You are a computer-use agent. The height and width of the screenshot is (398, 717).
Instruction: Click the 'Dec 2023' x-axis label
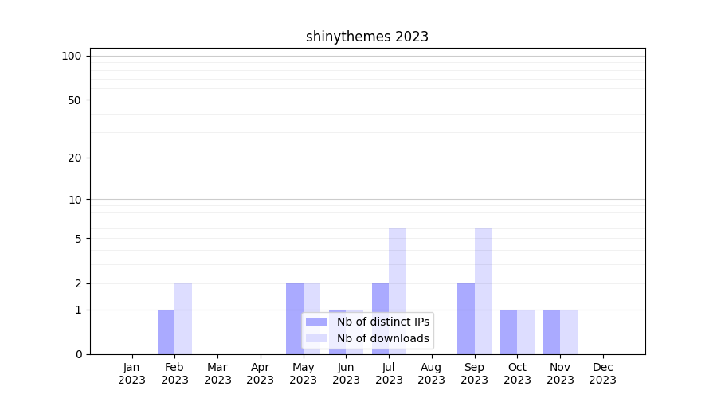coord(602,373)
